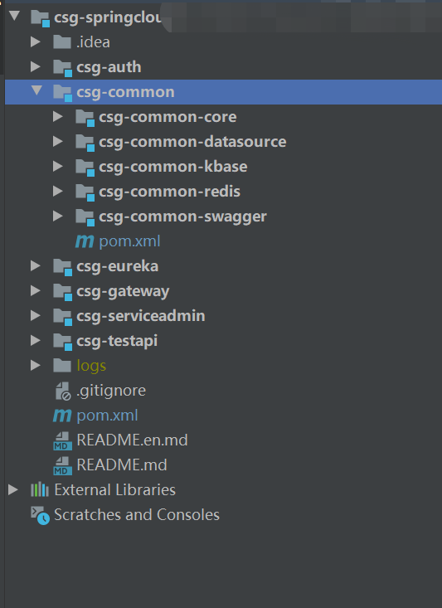Expand the External Libraries node
Image resolution: width=442 pixels, height=608 pixels.
pos(13,489)
